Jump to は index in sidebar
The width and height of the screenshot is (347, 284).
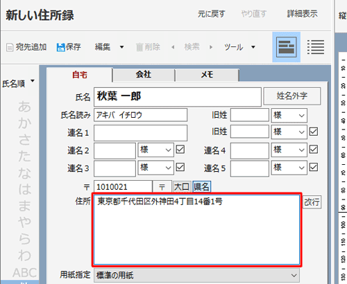(x=24, y=189)
